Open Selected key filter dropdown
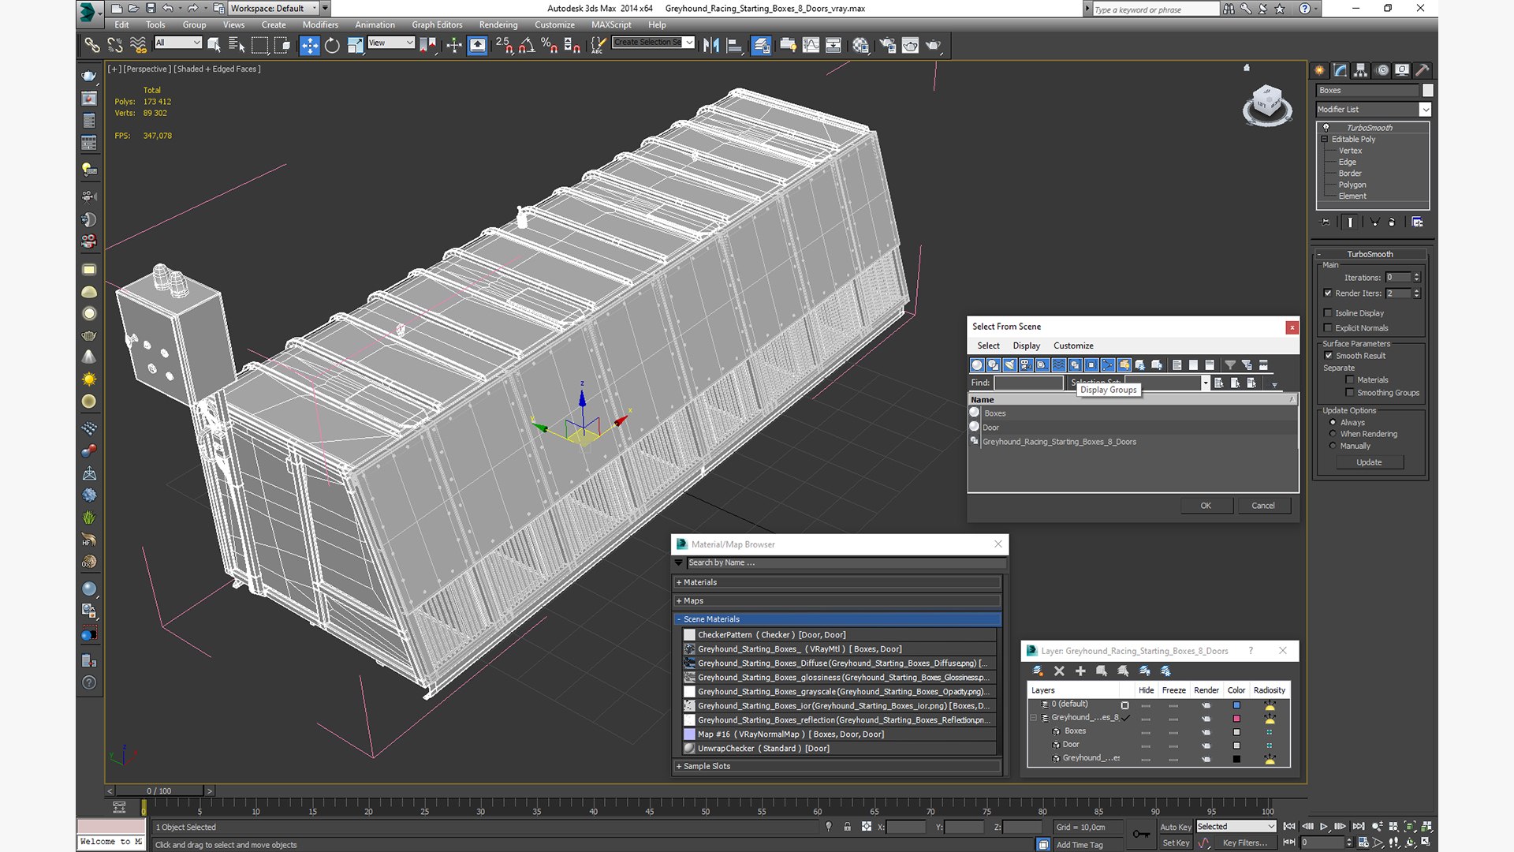Image resolution: width=1514 pixels, height=852 pixels. pos(1236,827)
